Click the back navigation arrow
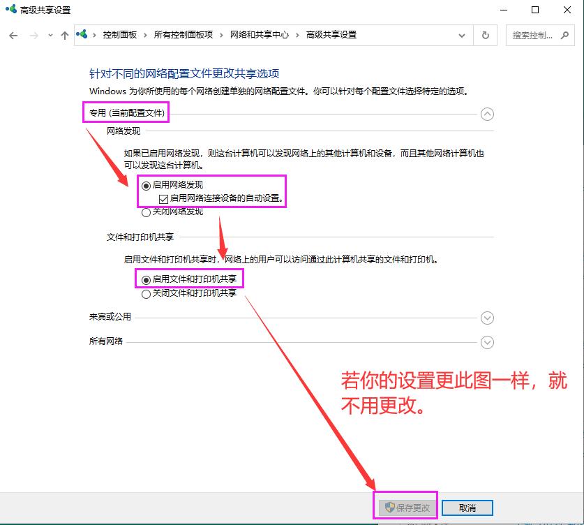Viewport: 584px width, 525px height. coord(13,36)
